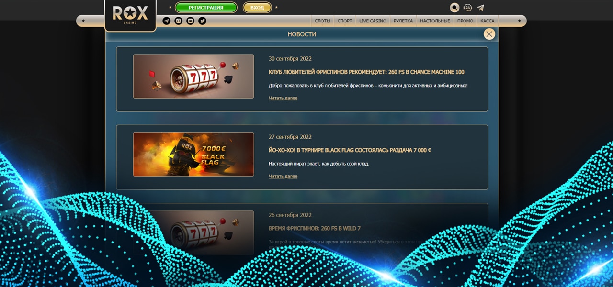
Task: Open the Йо-хо-хо Black Flag tournament headline
Action: [x=350, y=150]
